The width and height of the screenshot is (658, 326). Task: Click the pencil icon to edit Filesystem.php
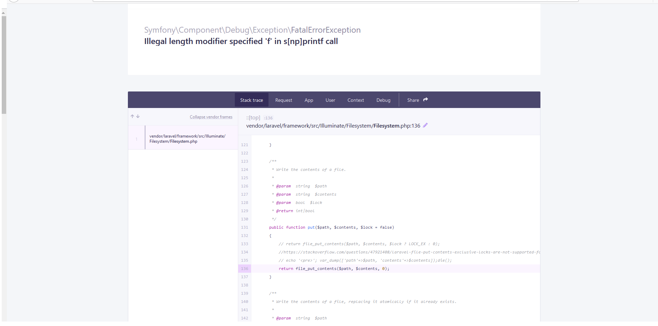coord(425,126)
